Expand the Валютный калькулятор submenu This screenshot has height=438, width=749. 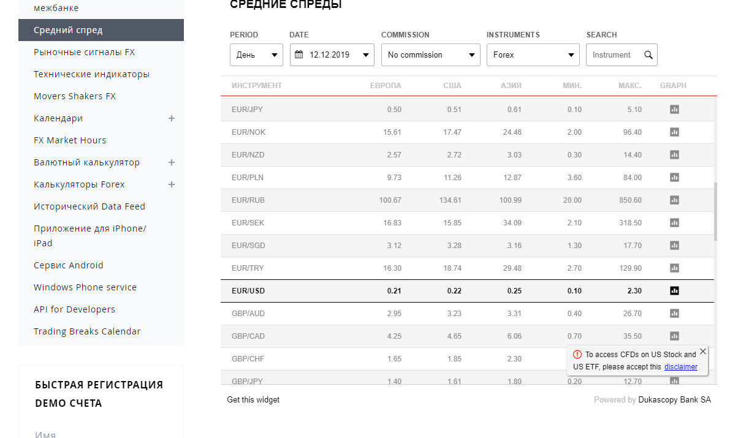point(172,162)
